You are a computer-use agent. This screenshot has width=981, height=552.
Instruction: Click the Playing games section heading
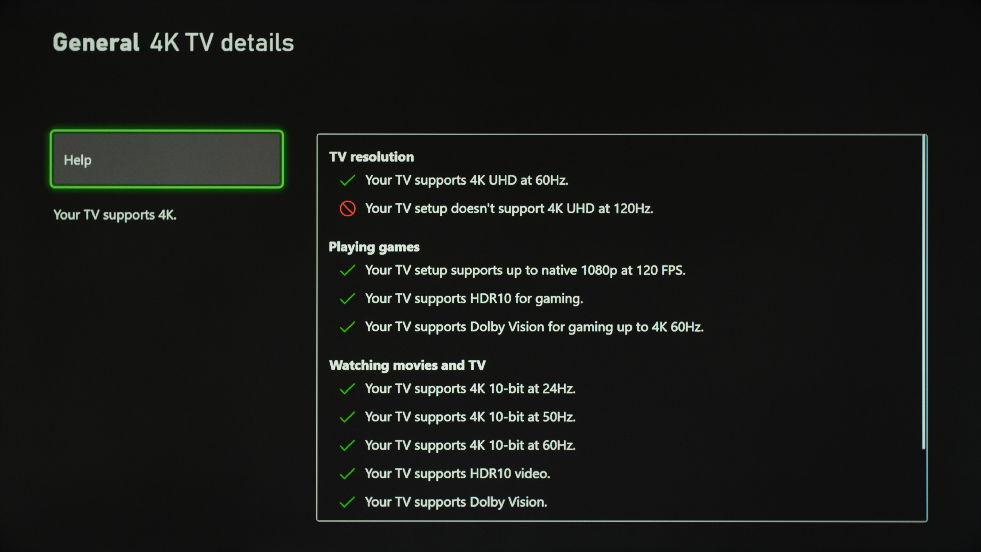374,247
